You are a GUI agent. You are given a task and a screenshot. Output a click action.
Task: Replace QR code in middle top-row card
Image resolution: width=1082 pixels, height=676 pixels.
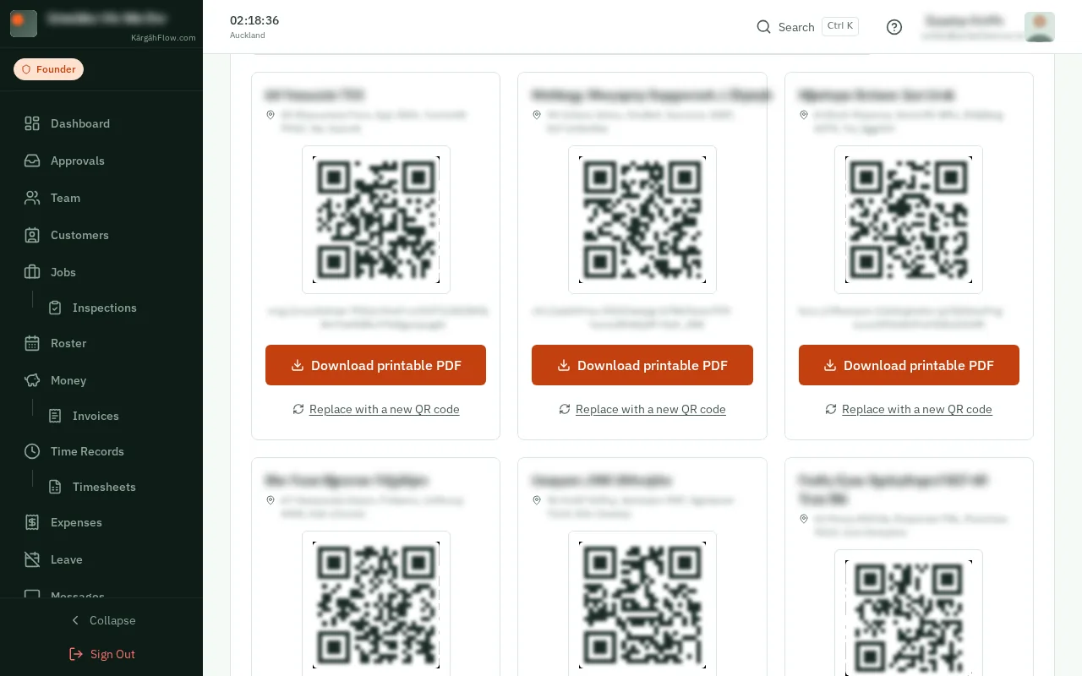point(642,409)
